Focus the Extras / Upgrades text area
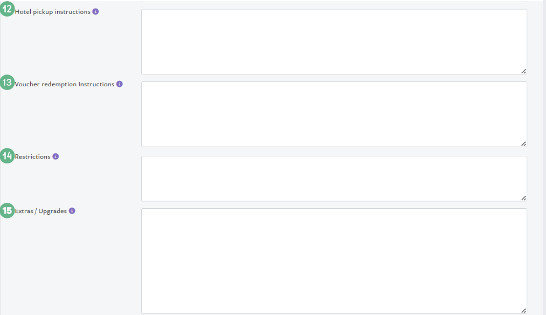Screen dimensions: 546x315 pos(334,261)
